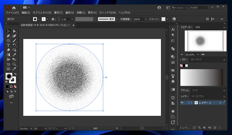Open brush definition 基本 dropdown
232x135 pixels.
[x=117, y=19]
